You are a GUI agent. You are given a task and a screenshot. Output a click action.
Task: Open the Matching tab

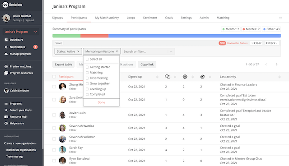click(223, 18)
